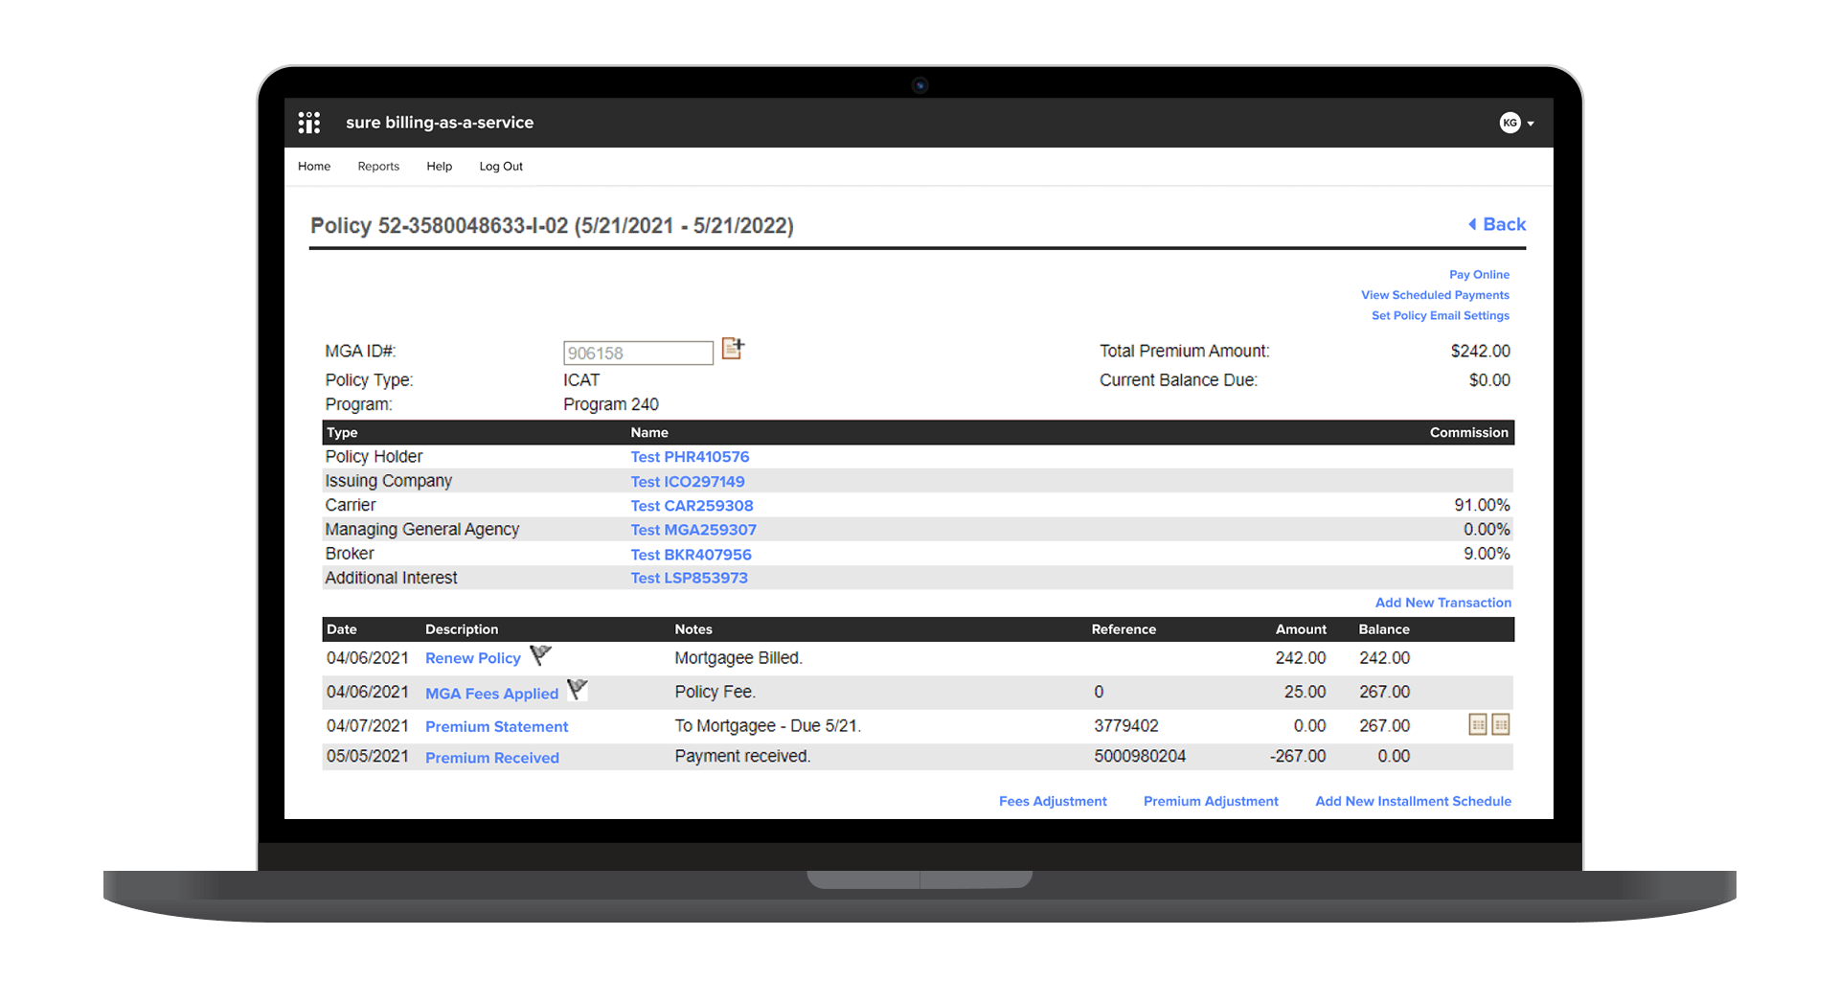The width and height of the screenshot is (1839, 981).
Task: Click the Managing General Agency commission 0.00%
Action: click(x=1487, y=529)
